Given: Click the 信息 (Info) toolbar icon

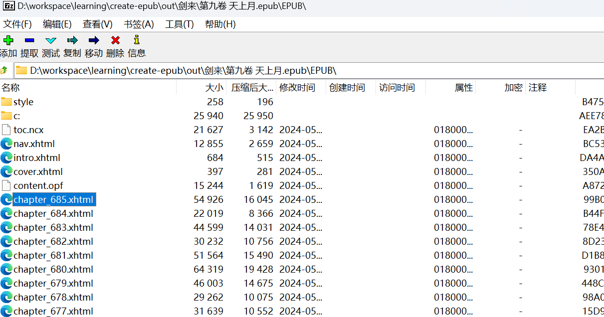Looking at the screenshot, I should [136, 41].
